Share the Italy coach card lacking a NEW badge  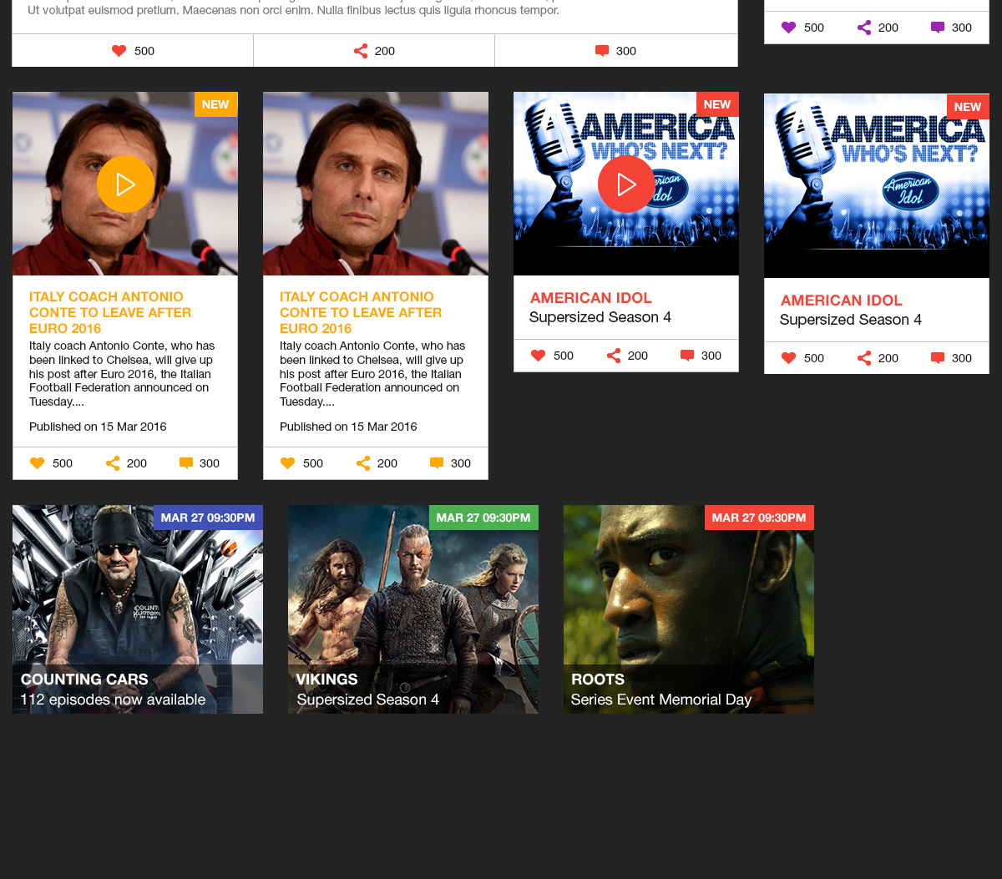tap(363, 463)
